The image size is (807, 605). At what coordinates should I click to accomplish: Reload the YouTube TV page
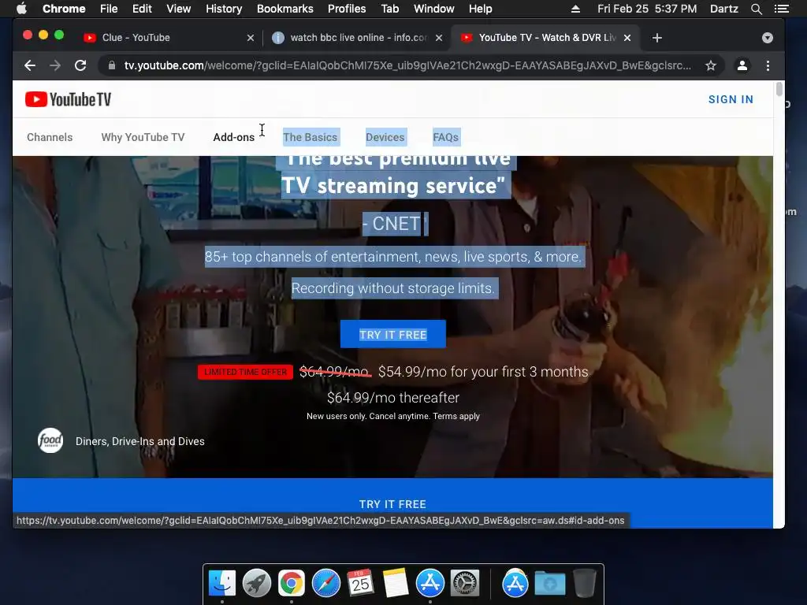click(x=80, y=65)
